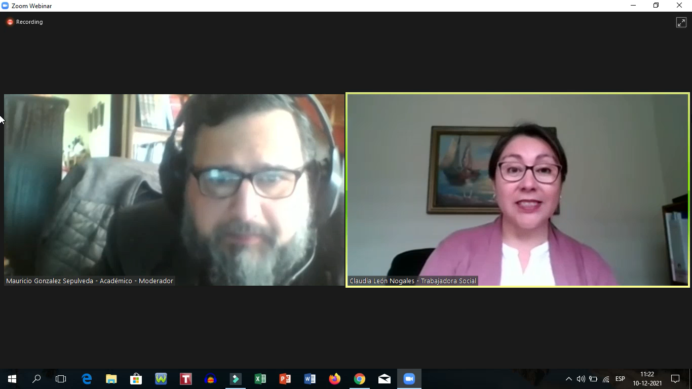692x389 pixels.
Task: Open Windows notification center
Action: click(675, 379)
